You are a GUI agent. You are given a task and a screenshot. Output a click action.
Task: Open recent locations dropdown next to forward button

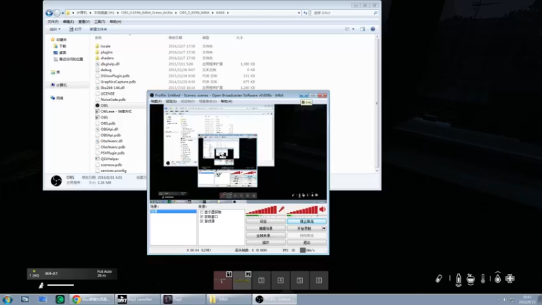(63, 13)
